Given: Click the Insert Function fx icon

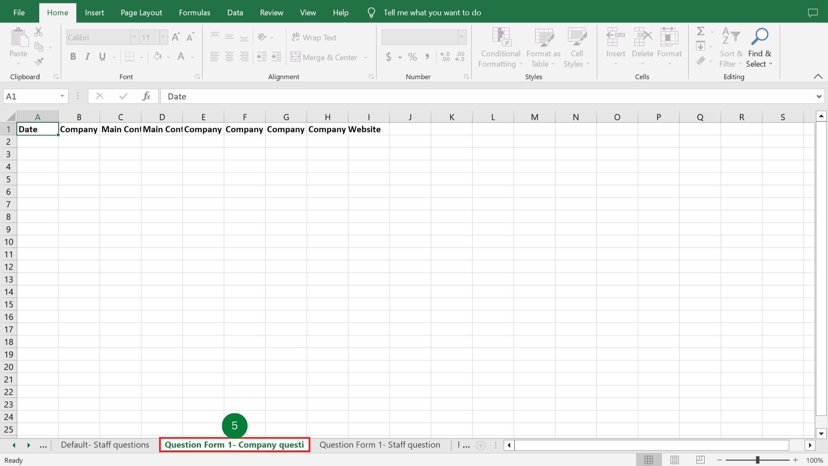Looking at the screenshot, I should click(146, 96).
